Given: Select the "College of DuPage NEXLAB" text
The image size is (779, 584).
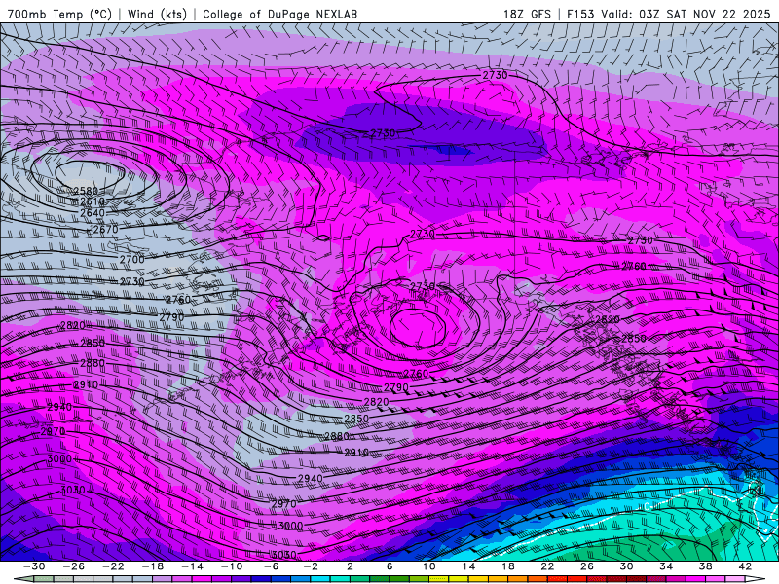Looking at the screenshot, I should pyautogui.click(x=279, y=14).
